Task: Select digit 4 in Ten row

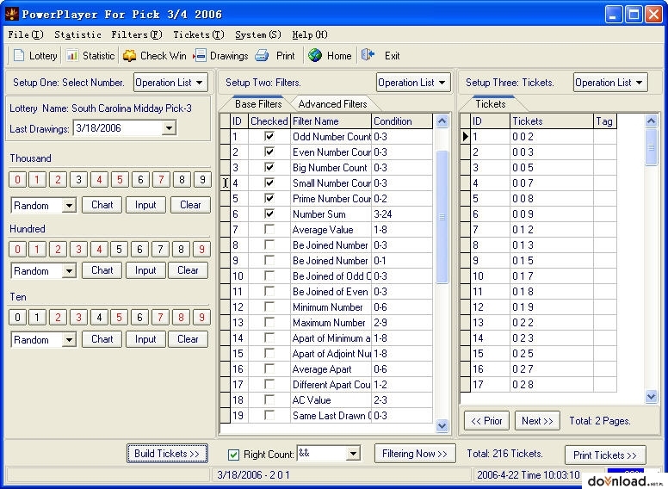Action: [x=99, y=318]
